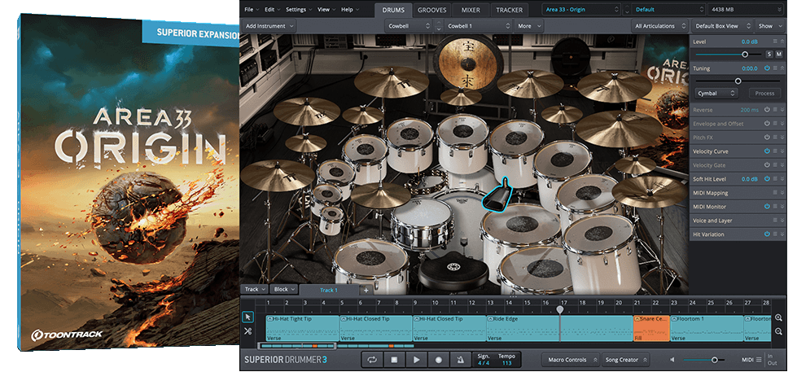Click the Tuning slider handle
The width and height of the screenshot is (797, 372).
click(x=738, y=81)
